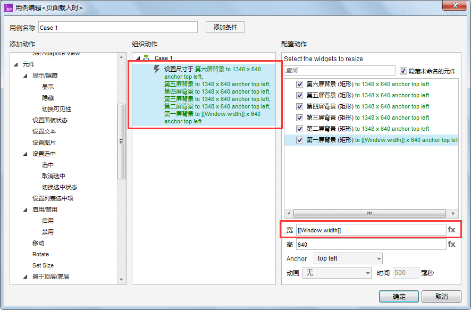Image resolution: width=471 pixels, height=310 pixels.
Task: Uncheck 第二屏背景 widget checkbox
Action: point(299,129)
